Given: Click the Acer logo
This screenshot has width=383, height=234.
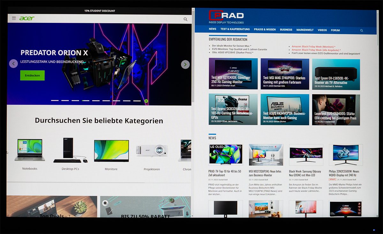Looking at the screenshot, I should pos(27,18).
